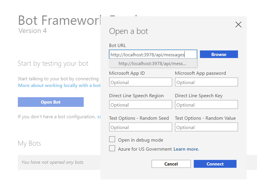The height and width of the screenshot is (181, 257).
Task: Click the Start by testing your bot heading
Action: point(53,63)
